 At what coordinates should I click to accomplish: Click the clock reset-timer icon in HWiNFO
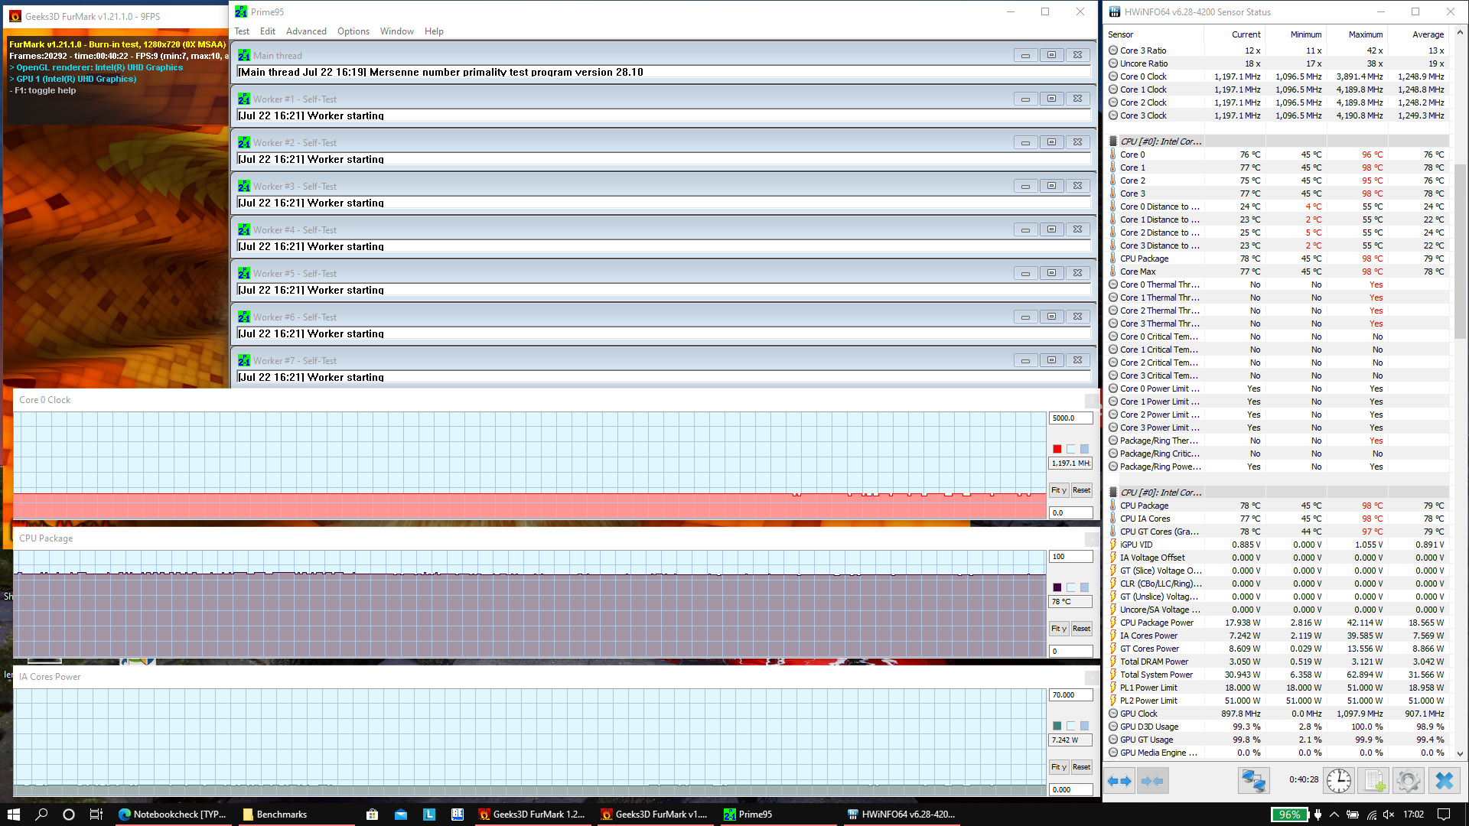pos(1338,781)
